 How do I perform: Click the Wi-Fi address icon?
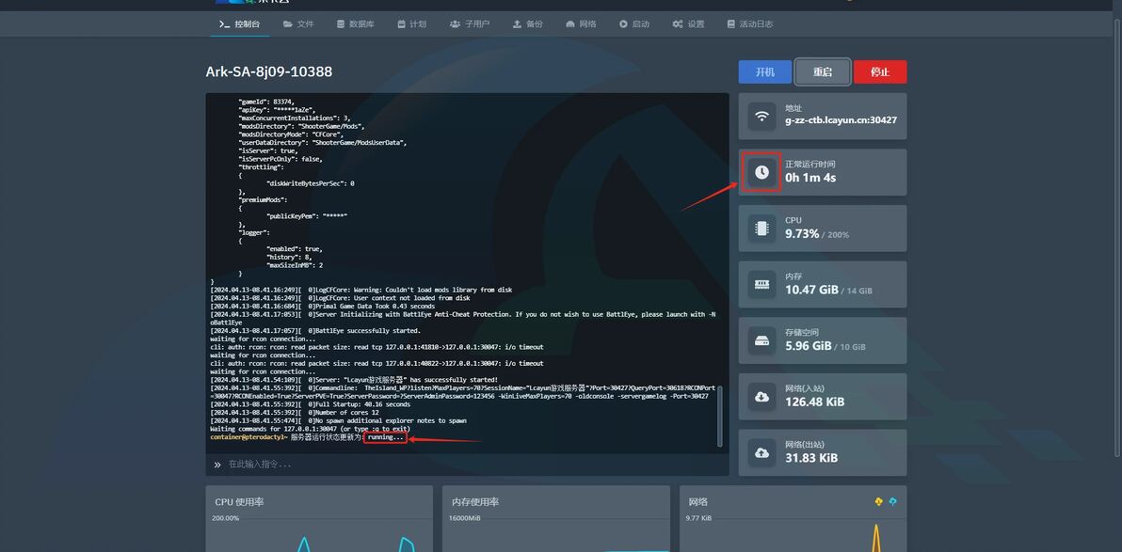[x=761, y=117]
